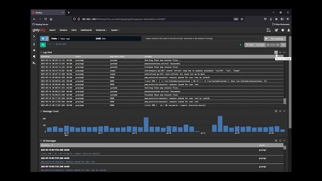Screen dimensions: 322x181
Task: Select the tall histogram bar after Jul 12
Action: (x=146, y=125)
